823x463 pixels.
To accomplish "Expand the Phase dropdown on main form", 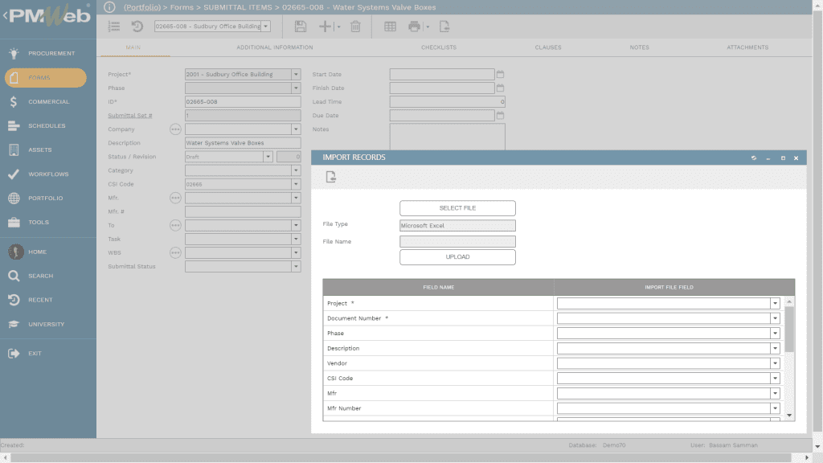I will pos(296,88).
